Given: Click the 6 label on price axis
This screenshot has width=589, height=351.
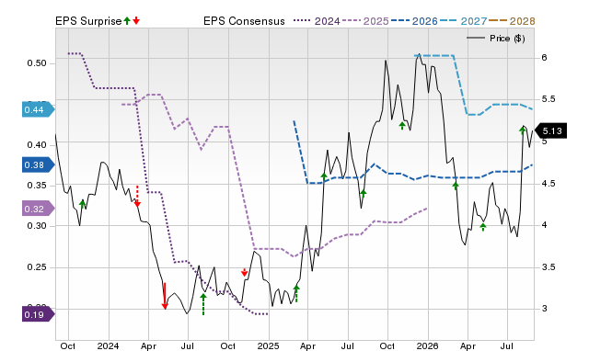Looking at the screenshot, I should 544,57.
